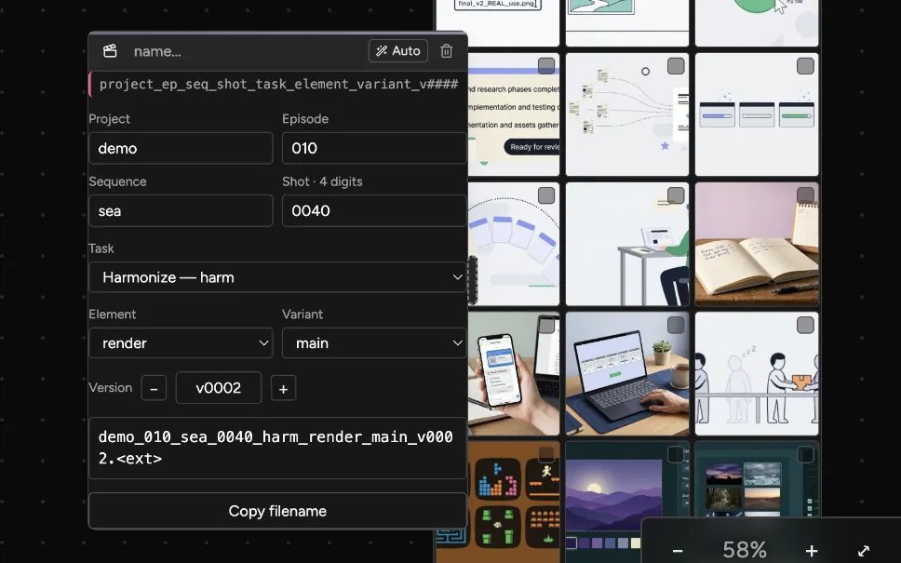Edit the Shot field showing 0040
This screenshot has height=563, width=901.
pyautogui.click(x=374, y=211)
